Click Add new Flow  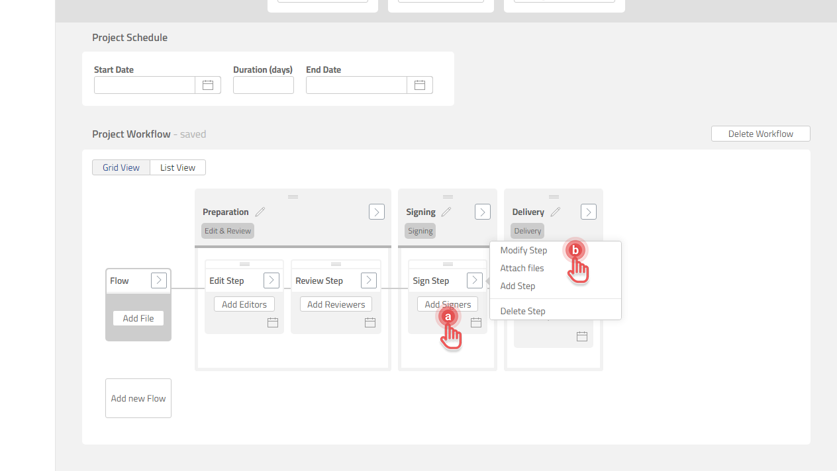138,398
